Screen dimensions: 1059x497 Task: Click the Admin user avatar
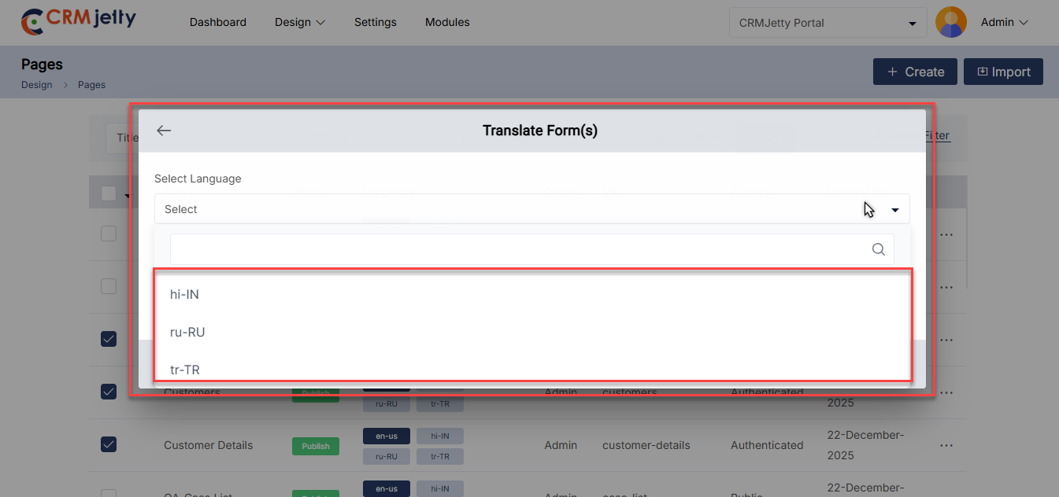[950, 23]
